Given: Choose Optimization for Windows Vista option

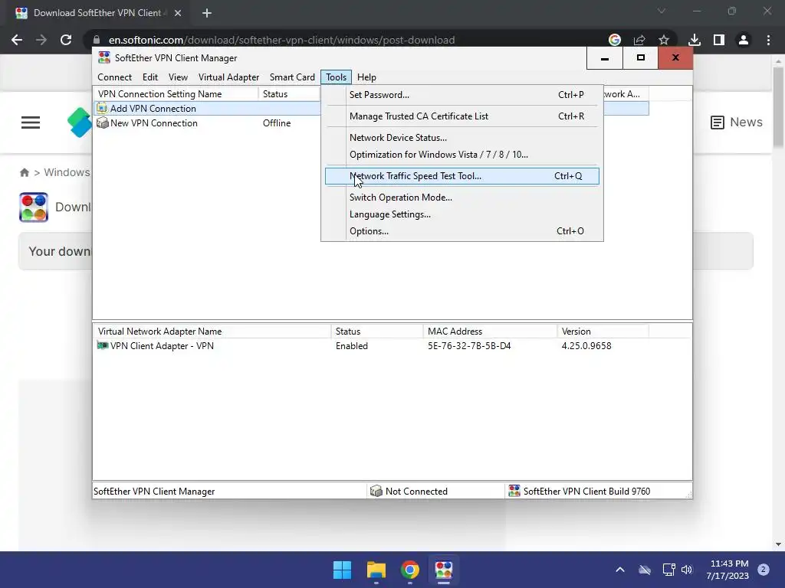Looking at the screenshot, I should (461, 155).
